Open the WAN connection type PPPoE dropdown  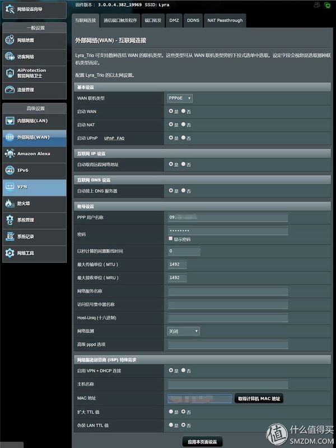180,98
